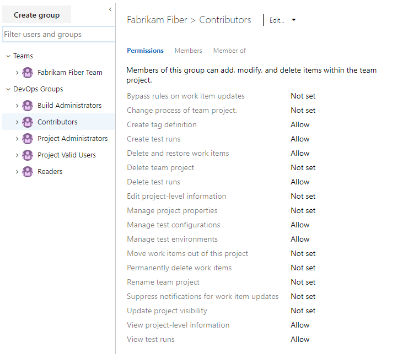Screen dimensions: 408x354
Task: Change the Delete team project permission value
Action: click(303, 168)
